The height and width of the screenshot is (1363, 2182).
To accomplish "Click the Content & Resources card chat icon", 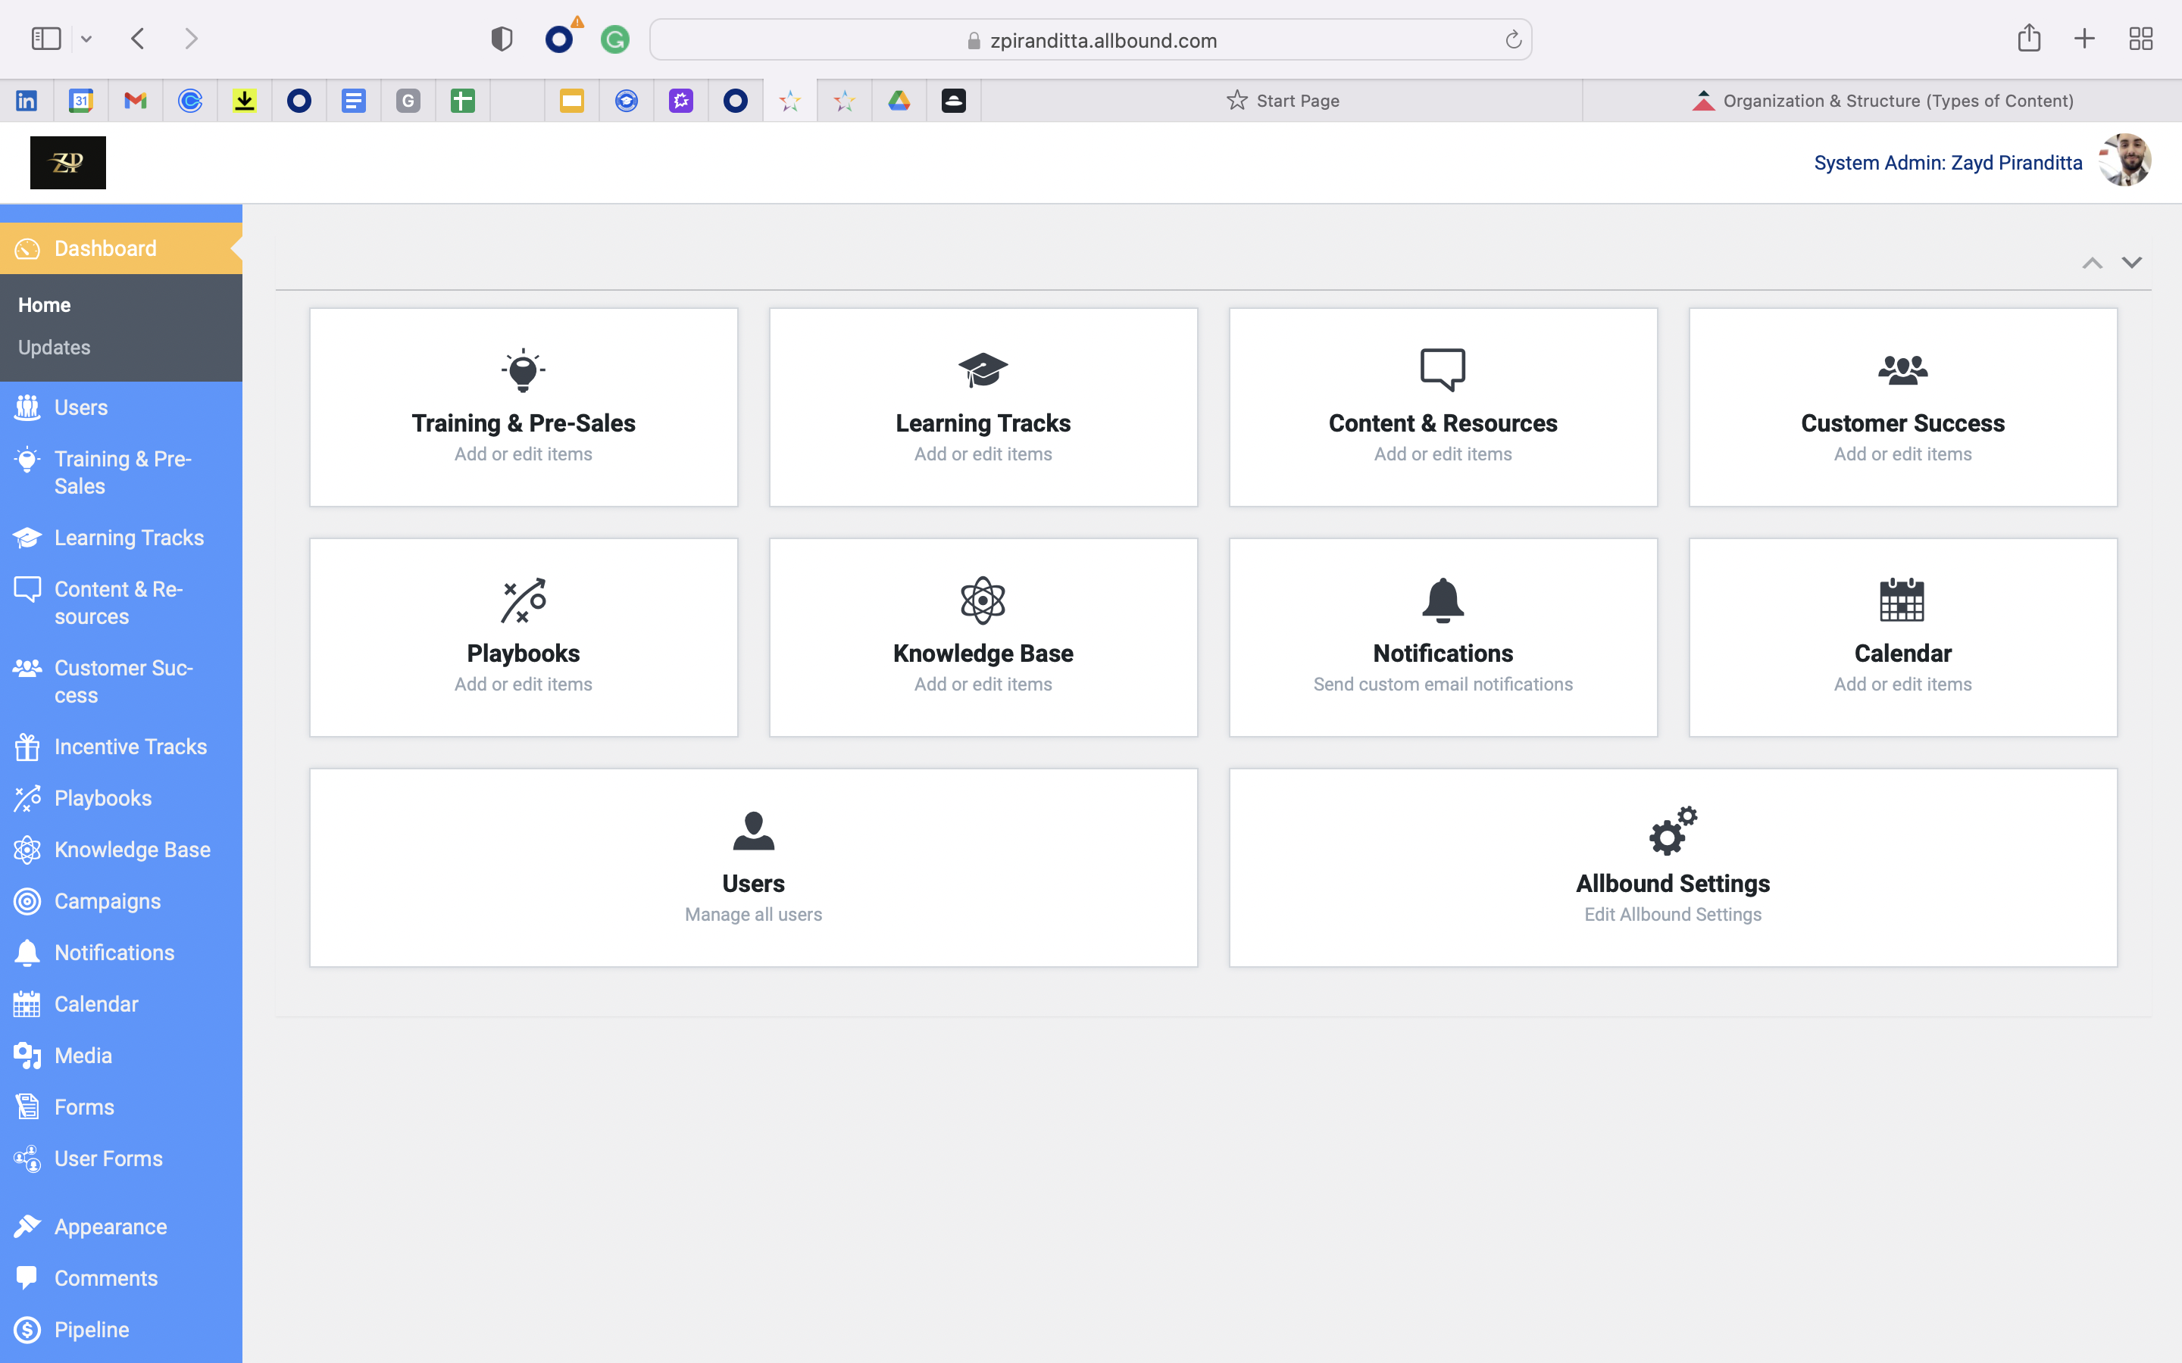I will click(x=1443, y=370).
